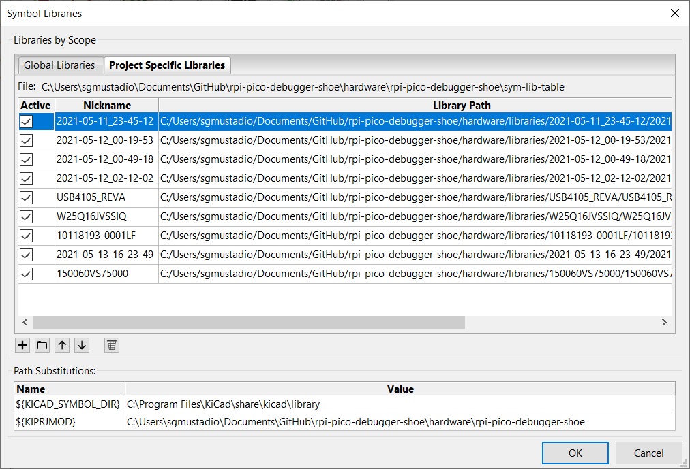Select the Project Specific Libraries tab
The width and height of the screenshot is (690, 469).
tap(167, 65)
